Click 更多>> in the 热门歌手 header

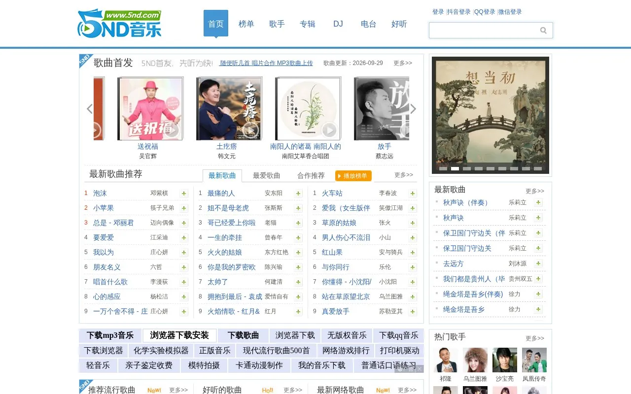pos(535,338)
